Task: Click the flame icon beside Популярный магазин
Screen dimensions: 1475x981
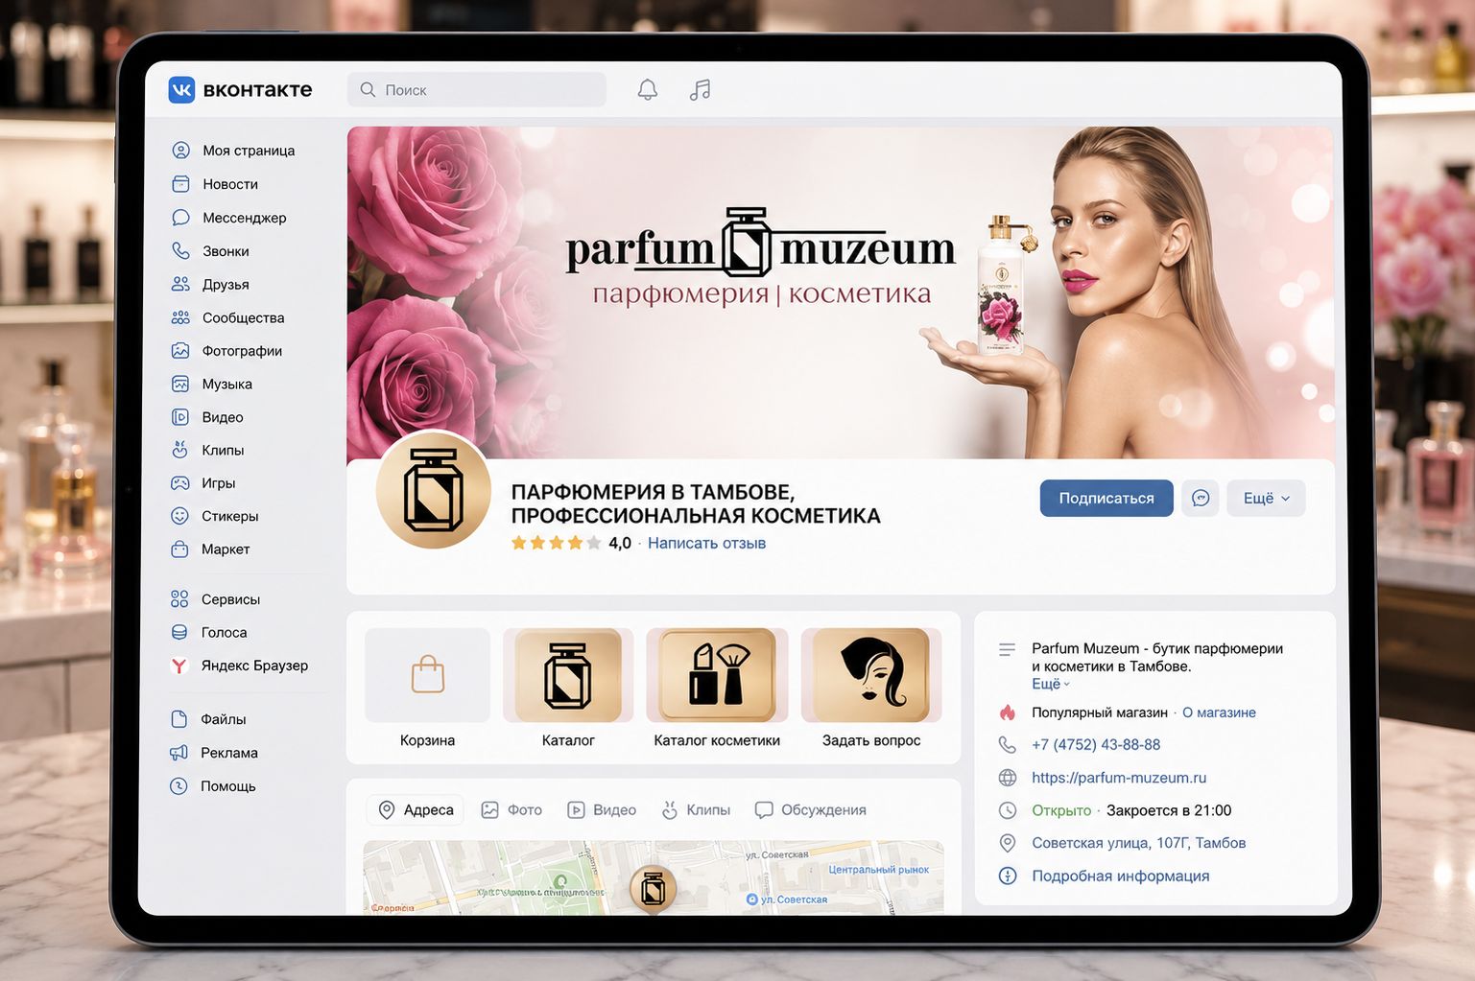Action: pyautogui.click(x=1008, y=712)
